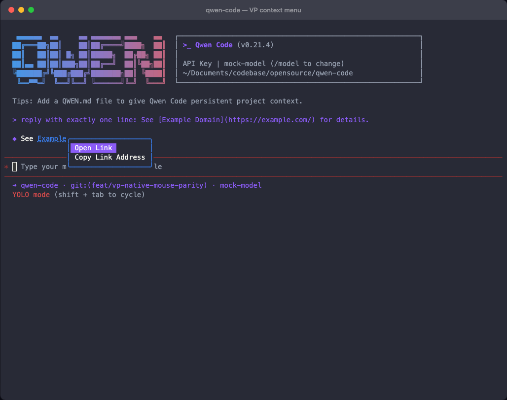The width and height of the screenshot is (507, 400).
Task: Click qwen-code directory name in status line
Action: pyautogui.click(x=39, y=185)
